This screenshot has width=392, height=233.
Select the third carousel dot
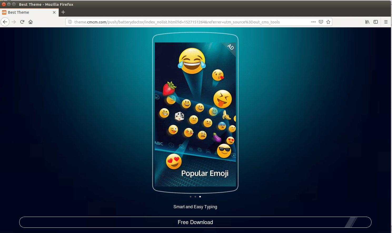pyautogui.click(x=200, y=197)
